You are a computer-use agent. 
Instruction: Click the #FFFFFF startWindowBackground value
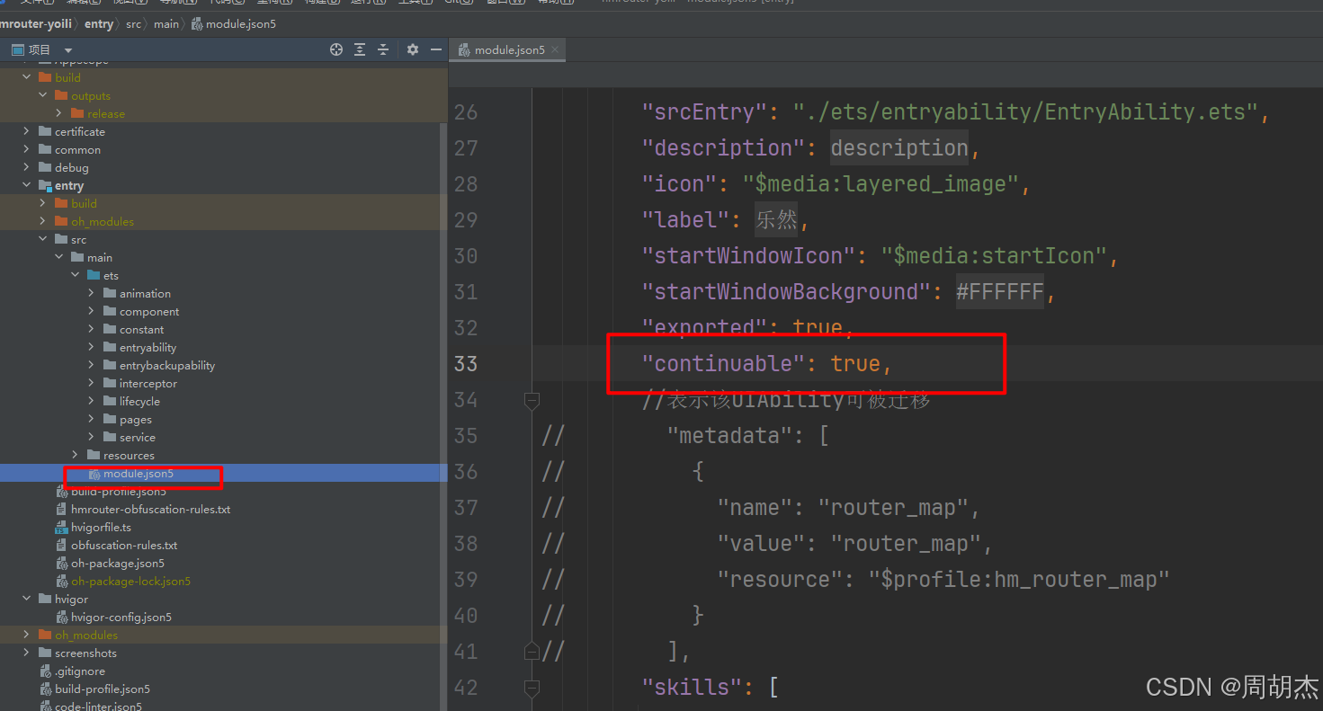pos(1000,291)
